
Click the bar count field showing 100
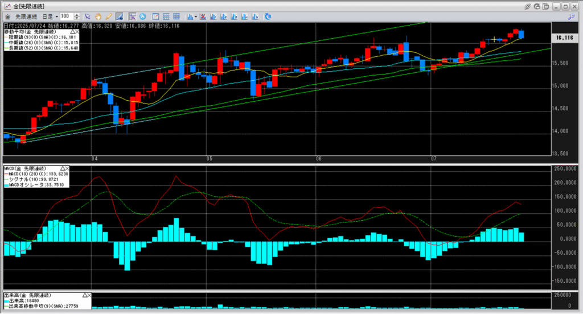(66, 16)
